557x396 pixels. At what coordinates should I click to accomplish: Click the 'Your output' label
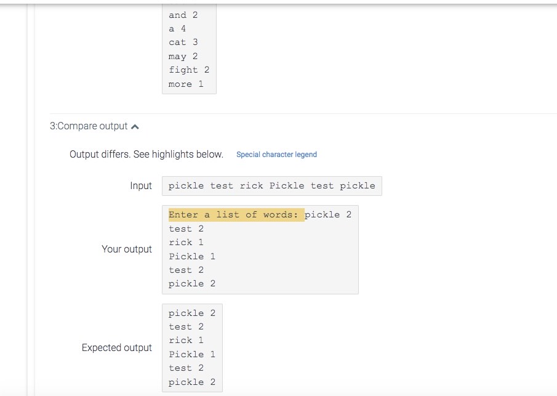(x=127, y=249)
